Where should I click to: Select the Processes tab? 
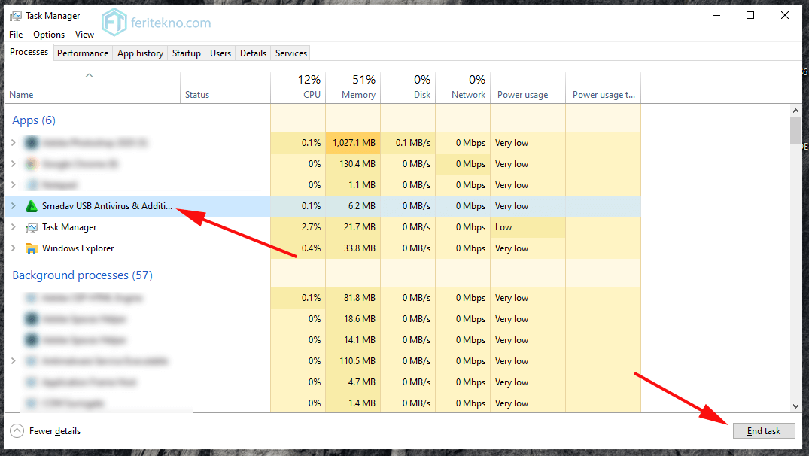[29, 52]
